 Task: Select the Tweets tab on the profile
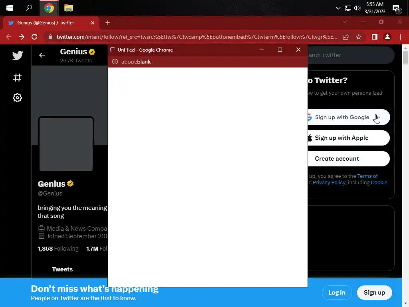[x=62, y=269]
